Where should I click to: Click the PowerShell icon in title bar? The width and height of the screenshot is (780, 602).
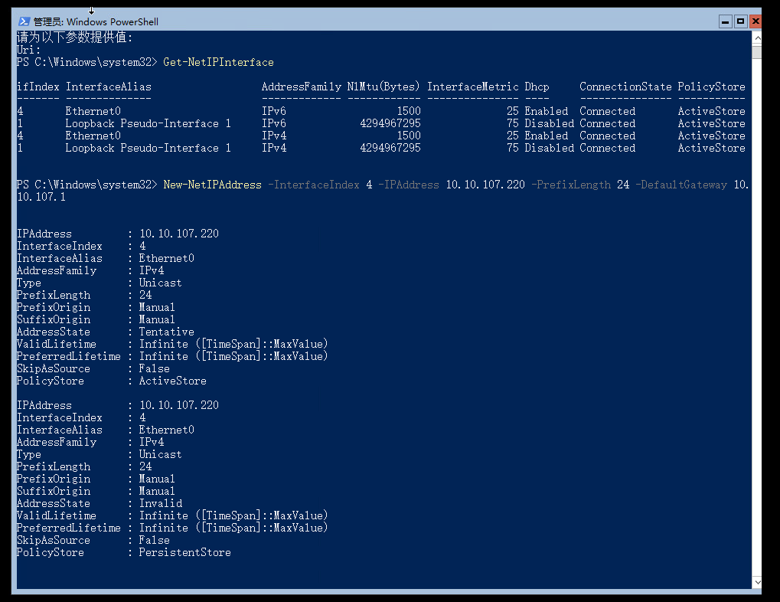pyautogui.click(x=24, y=21)
